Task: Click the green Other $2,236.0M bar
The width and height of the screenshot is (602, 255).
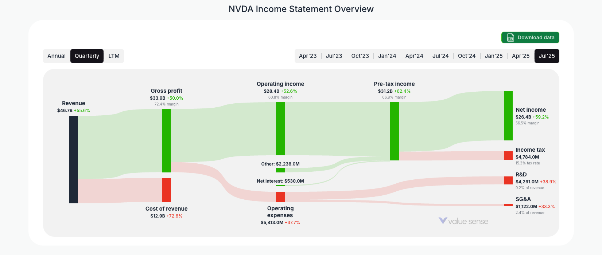Action: (280, 170)
